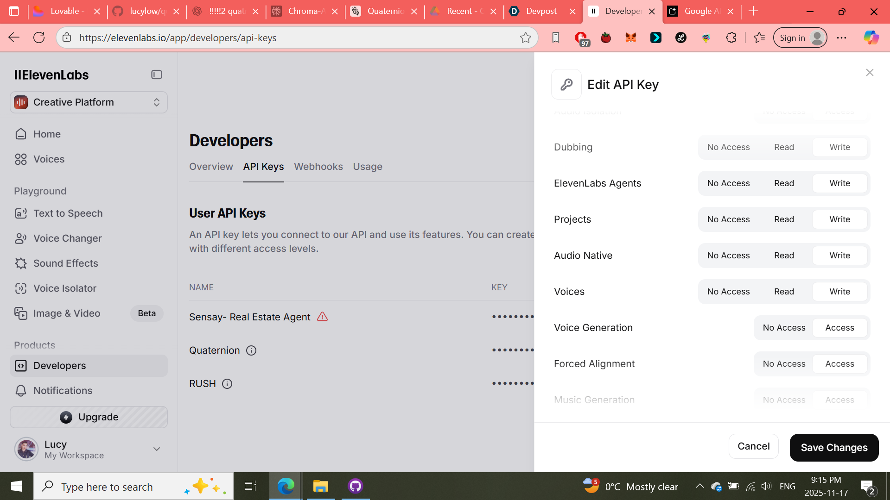Open the Notifications bell item
890x500 pixels.
click(x=63, y=390)
